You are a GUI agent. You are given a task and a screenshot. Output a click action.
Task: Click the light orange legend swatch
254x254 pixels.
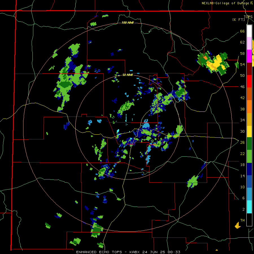pos(249,107)
